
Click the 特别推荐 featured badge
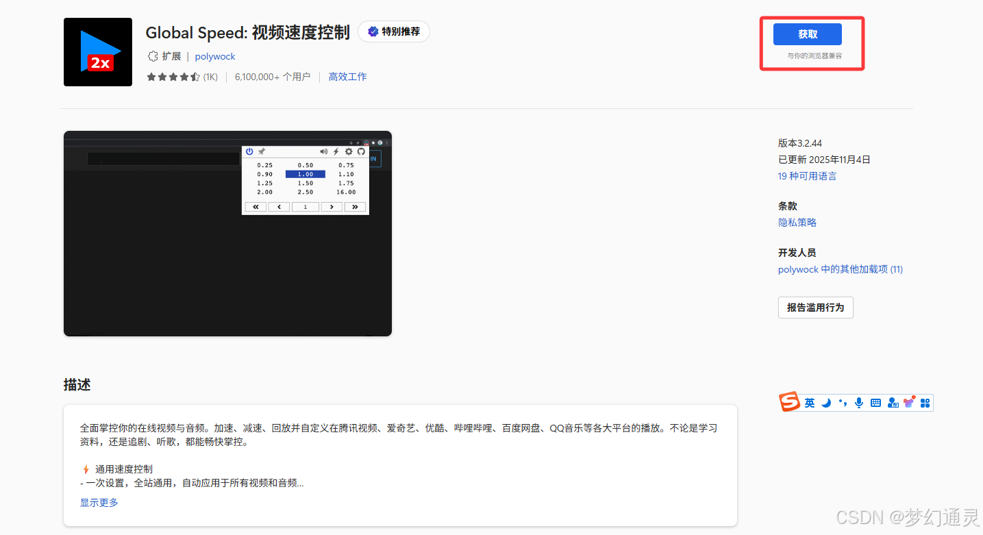click(x=394, y=32)
